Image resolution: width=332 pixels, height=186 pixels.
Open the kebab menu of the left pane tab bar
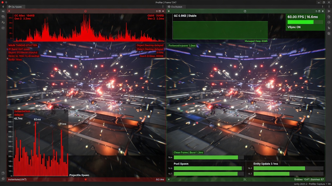pyautogui.click(x=163, y=7)
